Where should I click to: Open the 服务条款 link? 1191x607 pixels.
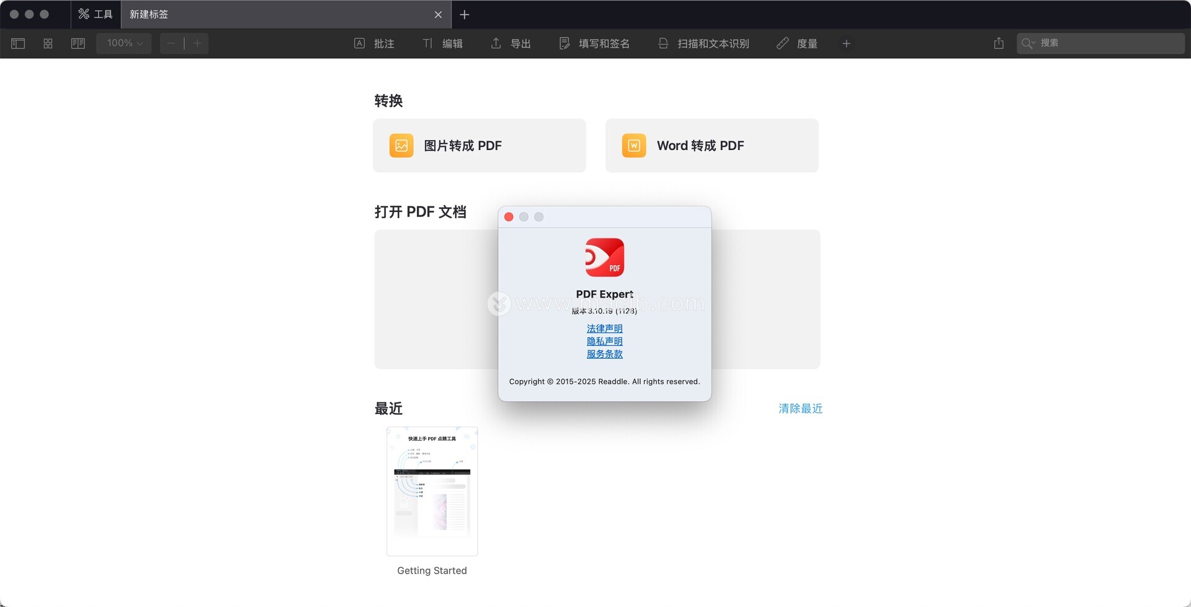[x=605, y=354]
